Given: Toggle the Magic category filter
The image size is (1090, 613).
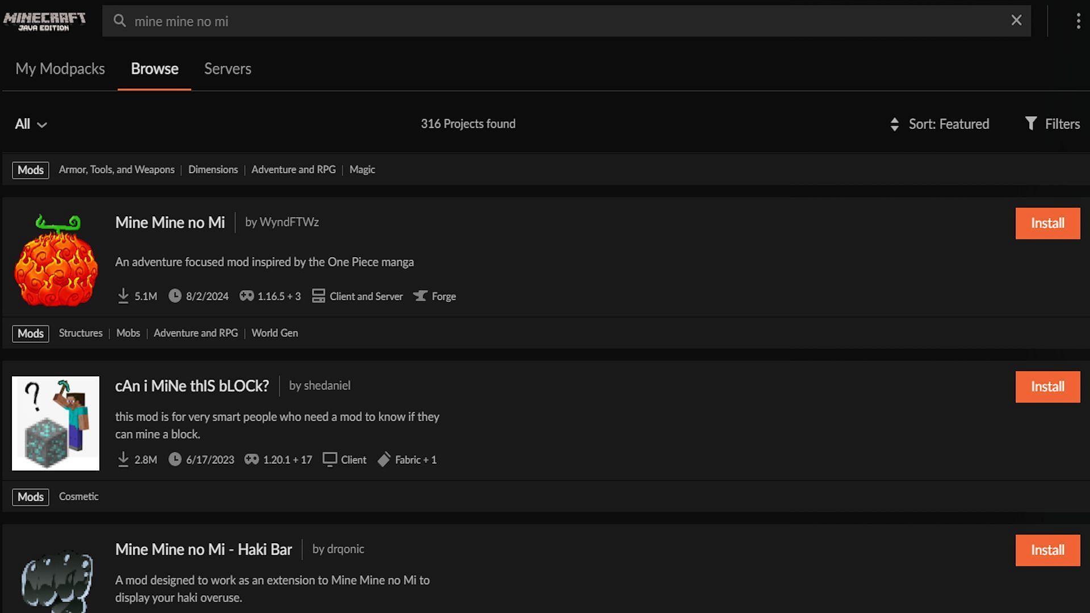Looking at the screenshot, I should click(362, 169).
